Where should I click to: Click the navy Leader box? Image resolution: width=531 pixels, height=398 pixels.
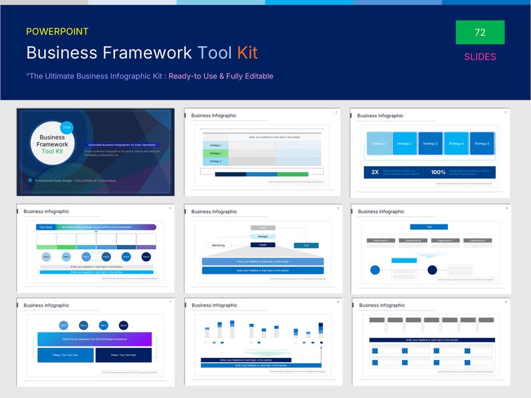click(x=263, y=245)
